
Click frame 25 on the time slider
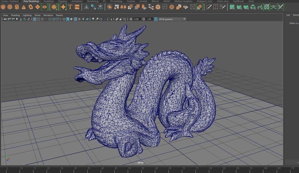pos(62,169)
